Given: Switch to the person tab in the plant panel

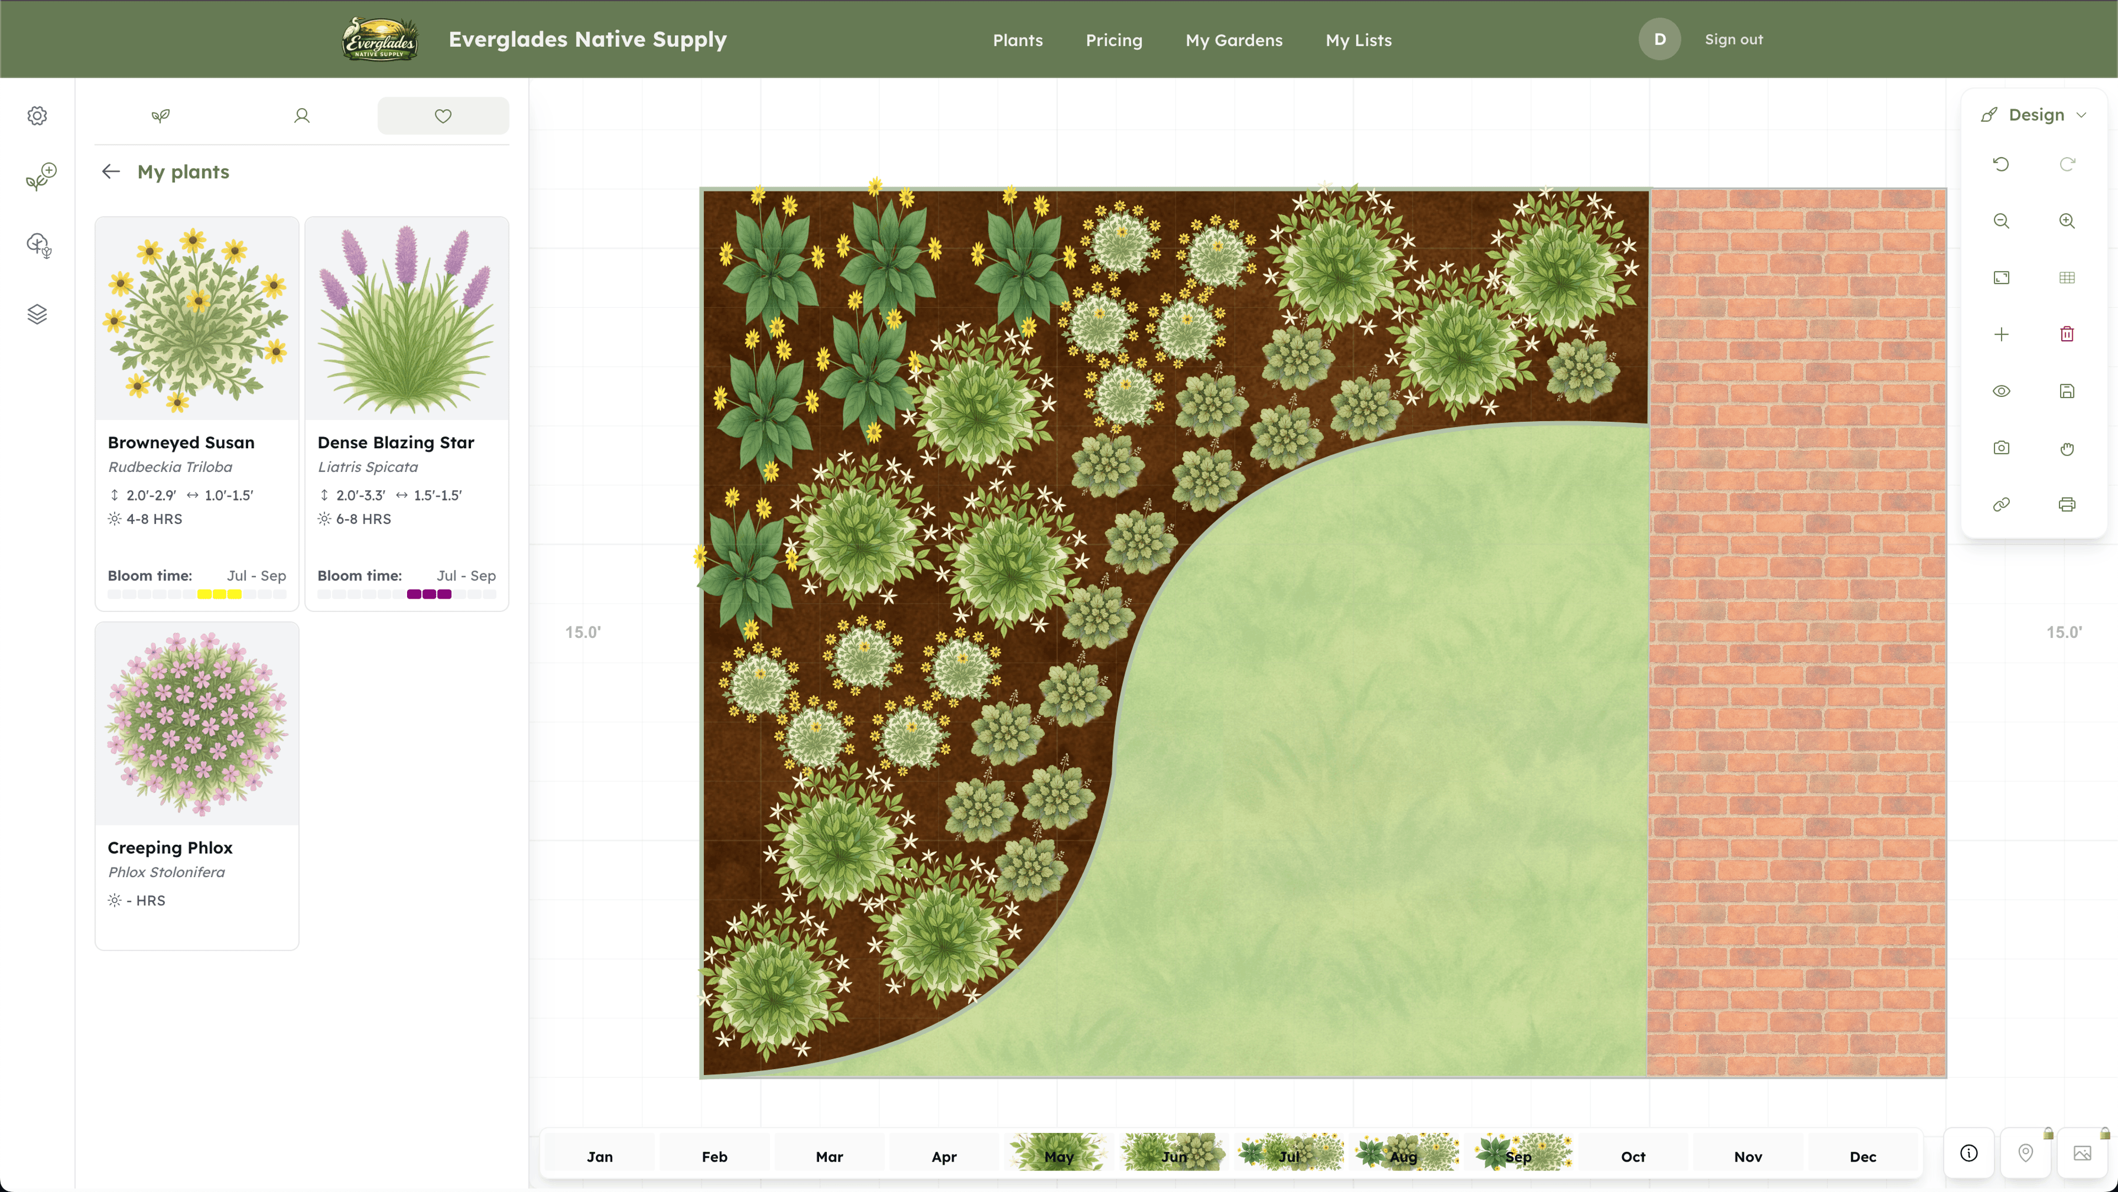Looking at the screenshot, I should tap(302, 115).
